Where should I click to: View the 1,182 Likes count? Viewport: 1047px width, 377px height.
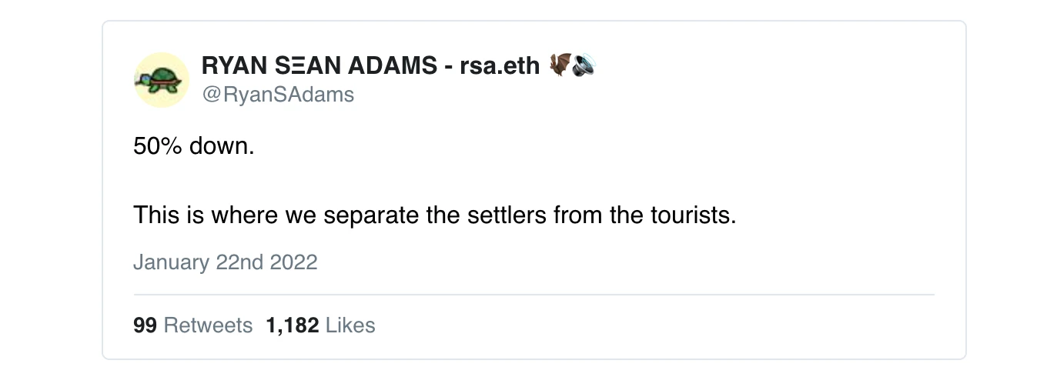pos(320,325)
